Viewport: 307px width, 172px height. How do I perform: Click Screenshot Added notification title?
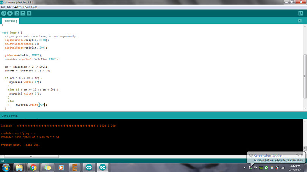(x=268, y=156)
